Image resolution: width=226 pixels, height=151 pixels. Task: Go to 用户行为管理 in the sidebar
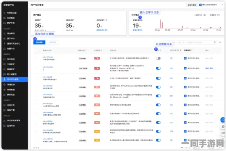[15, 80]
